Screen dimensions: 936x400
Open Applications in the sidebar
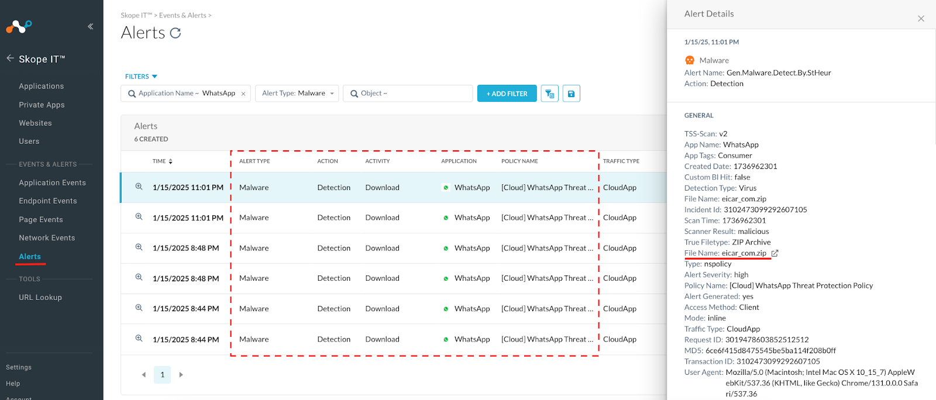[x=42, y=86]
